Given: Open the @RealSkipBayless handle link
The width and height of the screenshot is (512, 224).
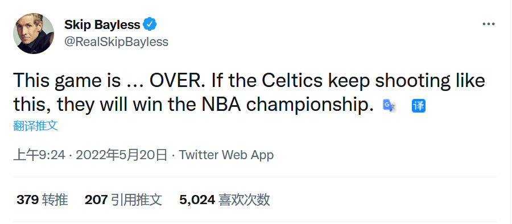Looking at the screenshot, I should pyautogui.click(x=116, y=42).
